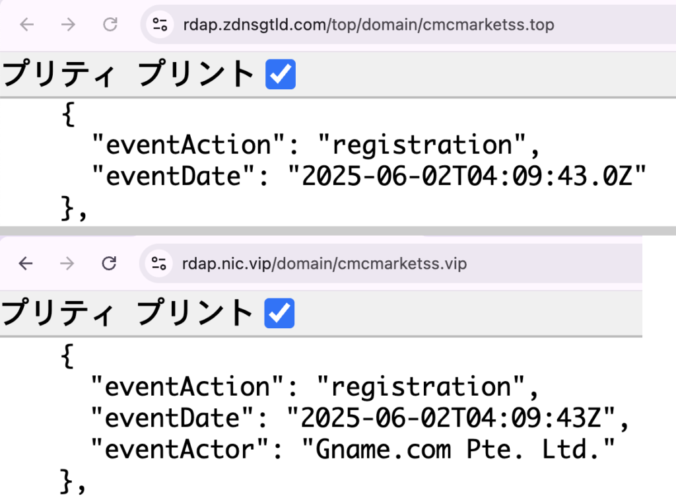Click the プリティ プリント label on the cmcmarketss.vip page
This screenshot has height=500, width=676.
point(127,312)
